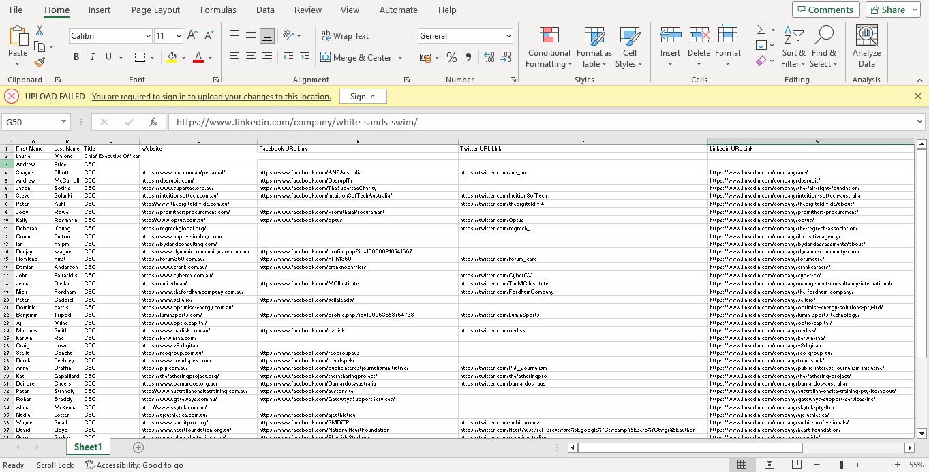Click the Paste clipboard icon
Viewport: 929px width, 472px height.
tap(18, 37)
